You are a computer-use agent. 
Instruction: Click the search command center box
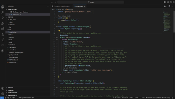coord(91,2)
